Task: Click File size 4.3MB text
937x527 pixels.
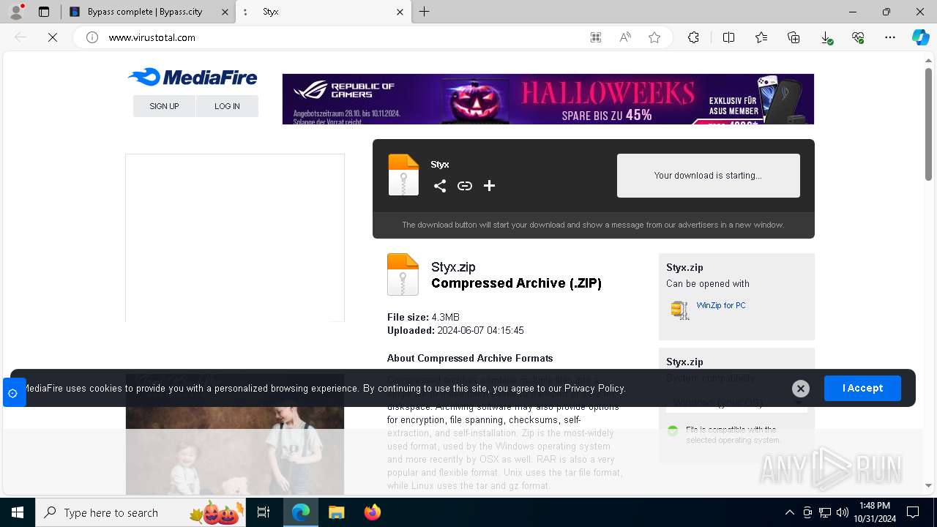Action: click(423, 317)
